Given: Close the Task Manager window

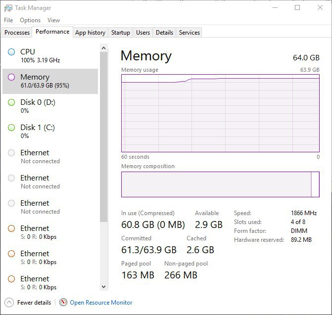Looking at the screenshot, I should (x=320, y=7).
